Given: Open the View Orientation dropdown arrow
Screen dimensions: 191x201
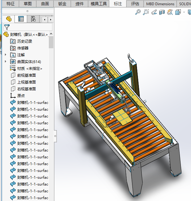Looking at the screenshot, I should pos(184,12).
